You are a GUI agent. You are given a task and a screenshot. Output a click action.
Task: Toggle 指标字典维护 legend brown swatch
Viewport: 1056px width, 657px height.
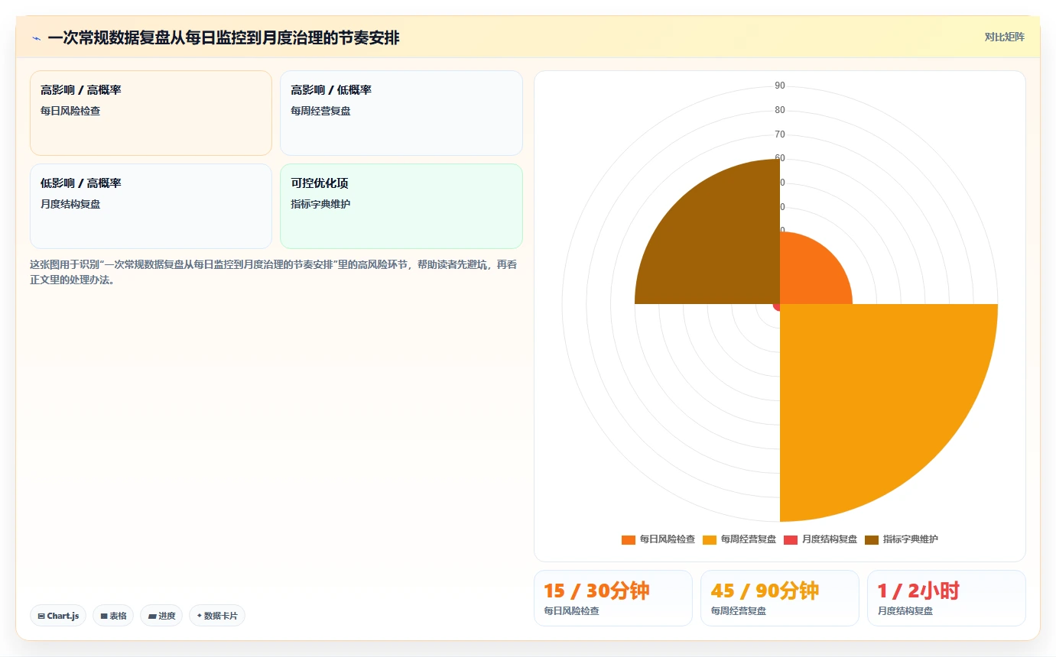[872, 539]
